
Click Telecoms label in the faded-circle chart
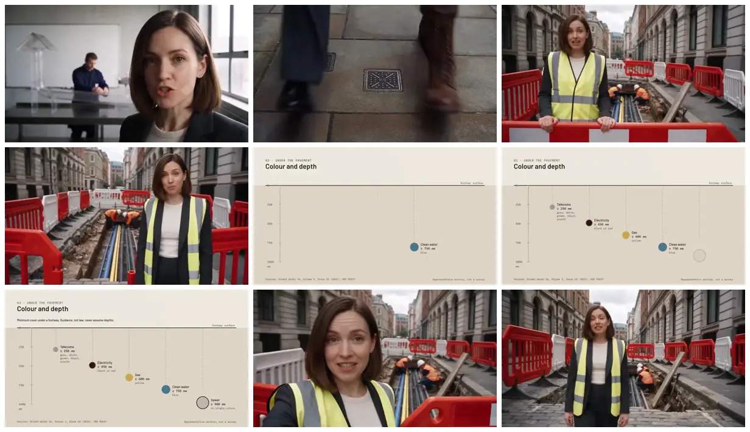pyautogui.click(x=564, y=204)
